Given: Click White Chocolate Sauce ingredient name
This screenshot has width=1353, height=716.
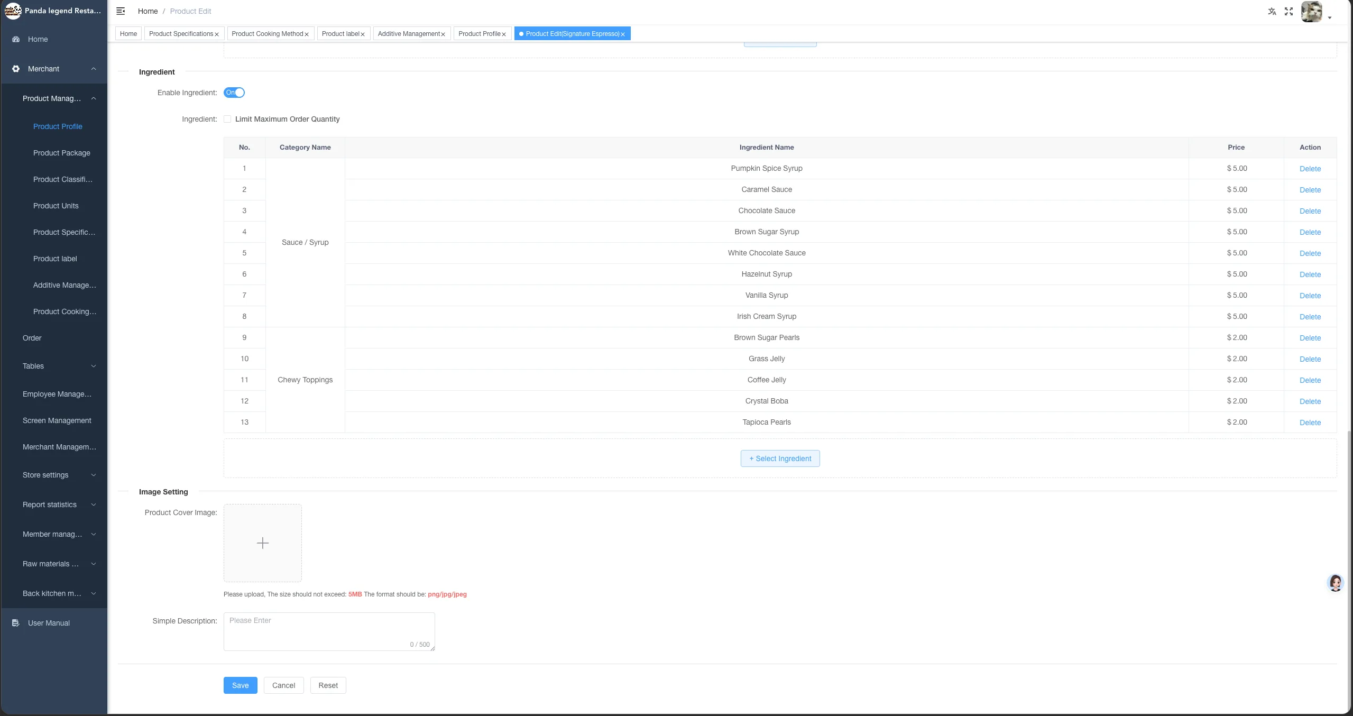Looking at the screenshot, I should [x=767, y=253].
